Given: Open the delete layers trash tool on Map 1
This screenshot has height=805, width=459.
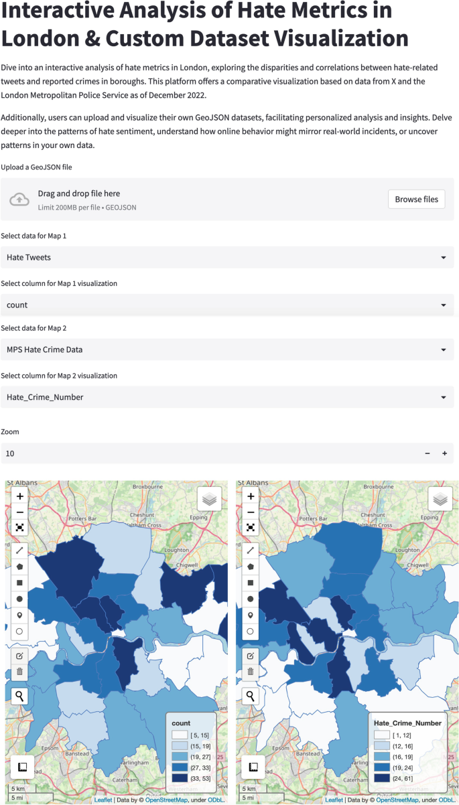Looking at the screenshot, I should (x=19, y=671).
